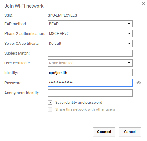Show the password with the eye icon

[x=138, y=83]
